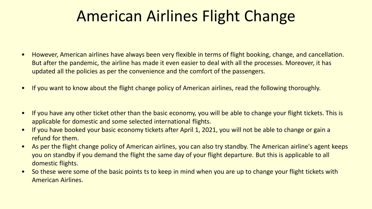Click the text 'domestic flights.' at paragraph end
This screenshot has height=209, width=372.
coord(55,163)
